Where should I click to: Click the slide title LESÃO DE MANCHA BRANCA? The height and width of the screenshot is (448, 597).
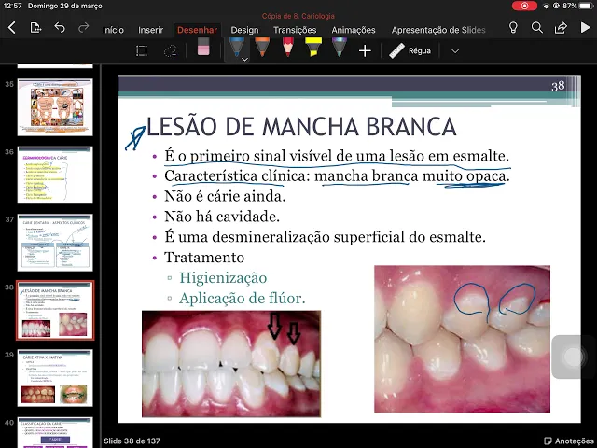pyautogui.click(x=301, y=127)
